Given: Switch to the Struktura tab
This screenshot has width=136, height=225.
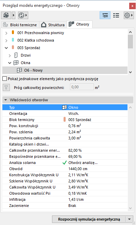Looking at the screenshot, I should (53, 25).
